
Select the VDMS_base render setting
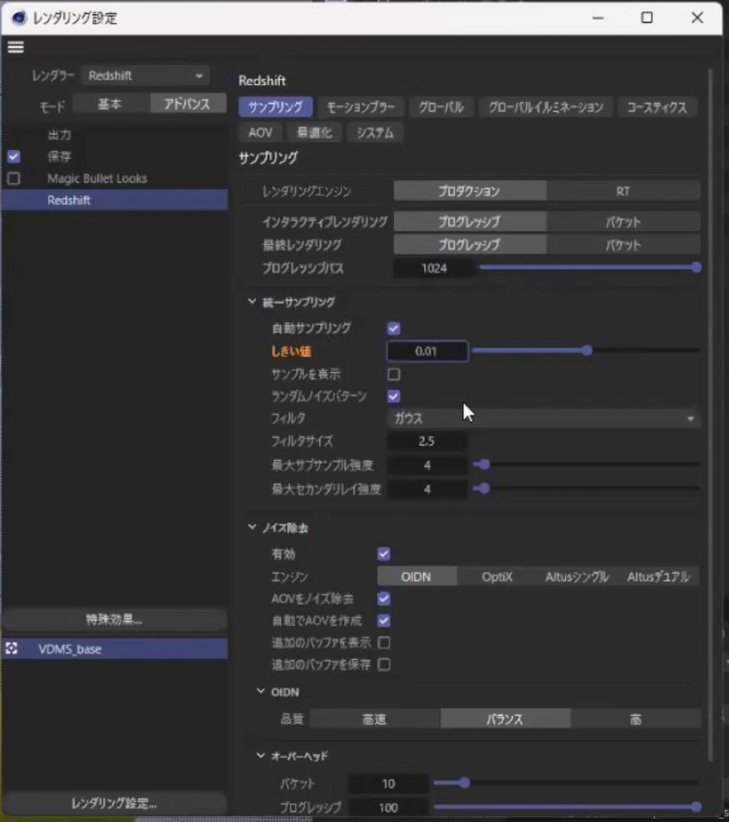114,649
